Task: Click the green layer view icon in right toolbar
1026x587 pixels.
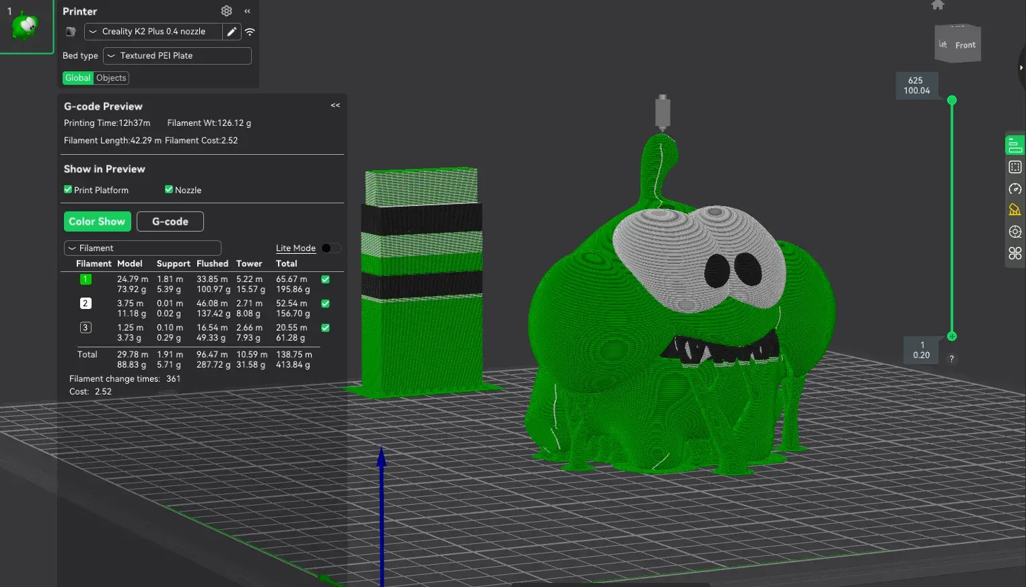Action: pos(1015,145)
